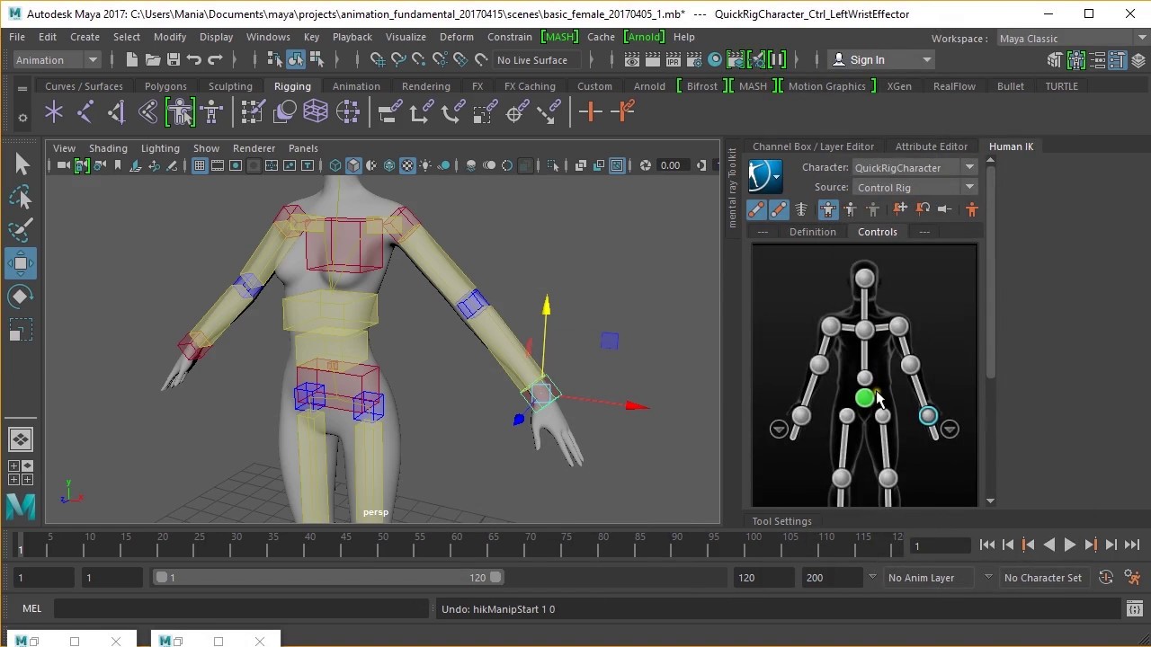
Task: Expand left hand details arrow in HumanIK
Action: [x=950, y=429]
